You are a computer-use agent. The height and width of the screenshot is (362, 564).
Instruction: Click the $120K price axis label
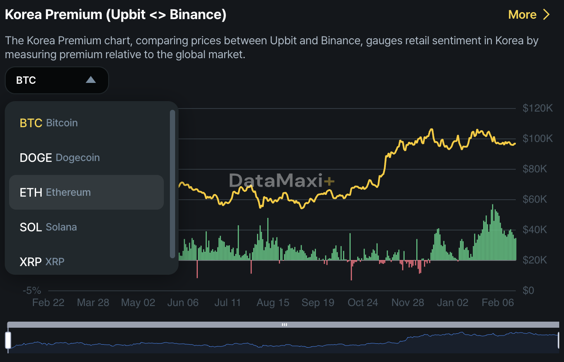(x=537, y=108)
